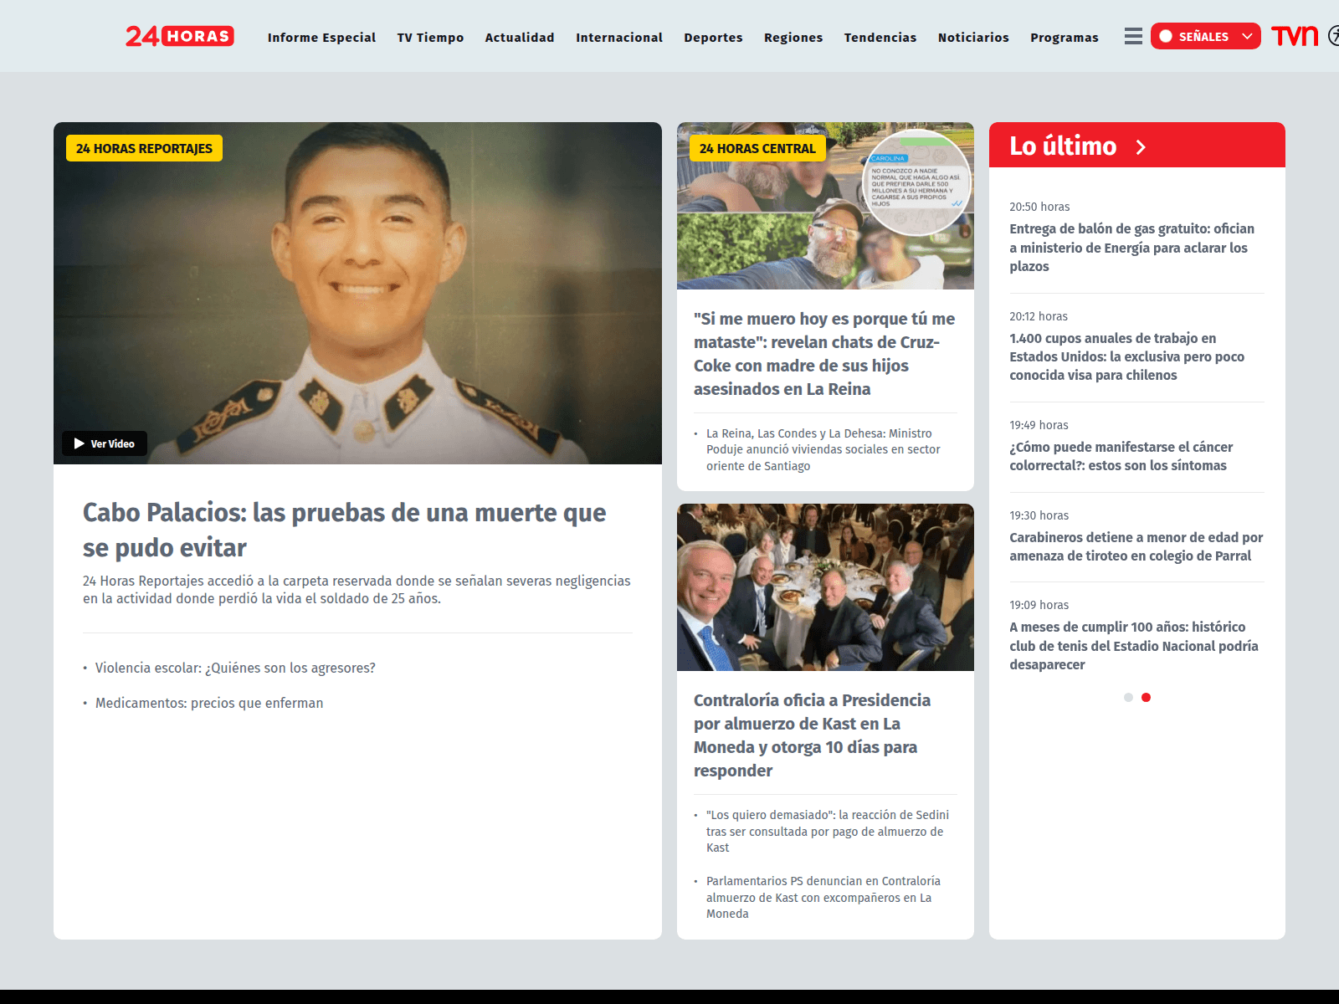Open the Informe Especial menu
The height and width of the screenshot is (1004, 1339).
pos(321,38)
